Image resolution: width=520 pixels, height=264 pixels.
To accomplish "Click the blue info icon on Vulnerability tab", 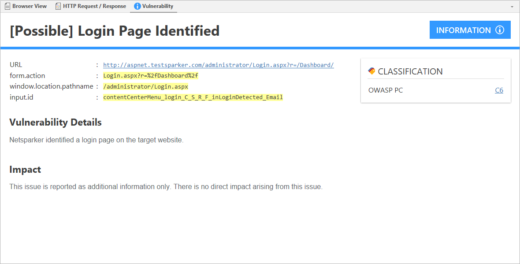I will coord(137,6).
